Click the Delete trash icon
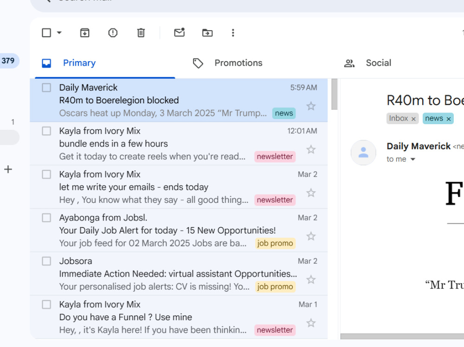Screen dimensions: 464x347 141,33
